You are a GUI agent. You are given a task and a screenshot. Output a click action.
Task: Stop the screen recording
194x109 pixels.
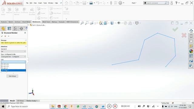click(115, 106)
